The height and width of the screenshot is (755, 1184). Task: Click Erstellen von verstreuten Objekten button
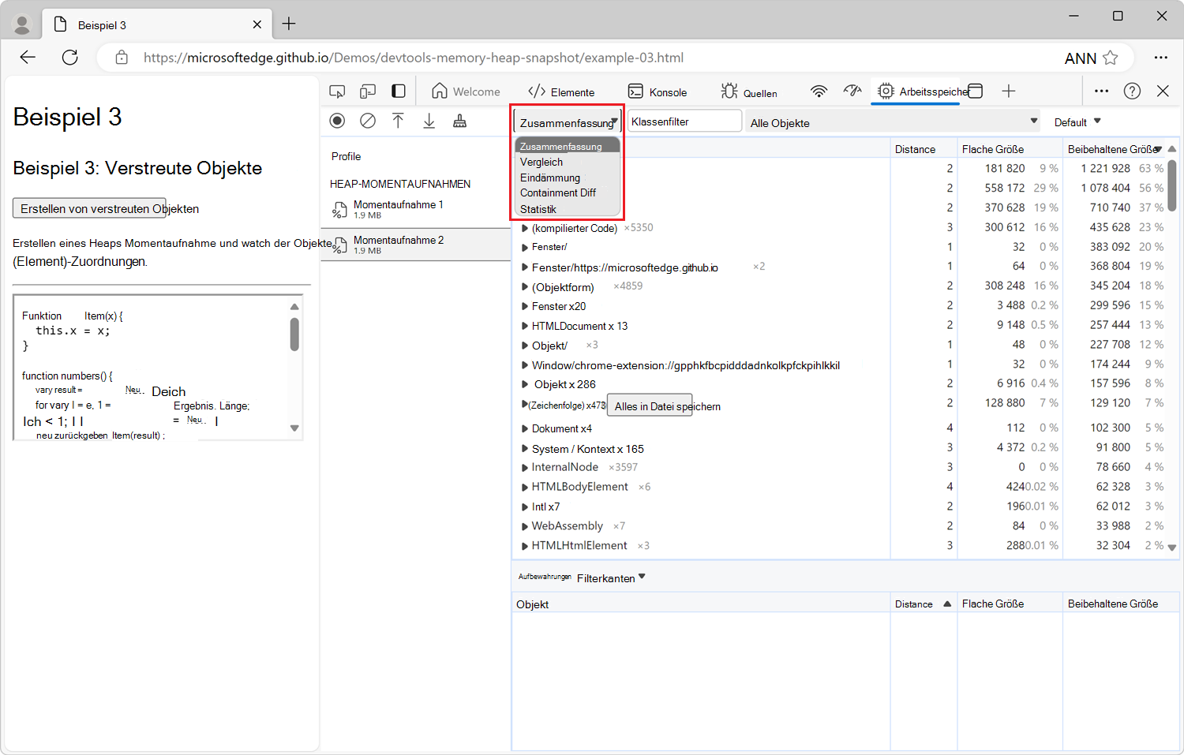(89, 208)
